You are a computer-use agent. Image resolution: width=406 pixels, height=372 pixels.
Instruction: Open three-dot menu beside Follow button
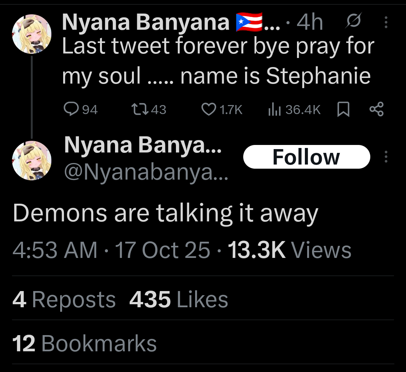click(x=386, y=156)
